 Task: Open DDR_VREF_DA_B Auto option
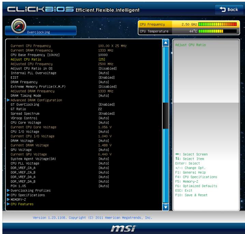pos(104,182)
